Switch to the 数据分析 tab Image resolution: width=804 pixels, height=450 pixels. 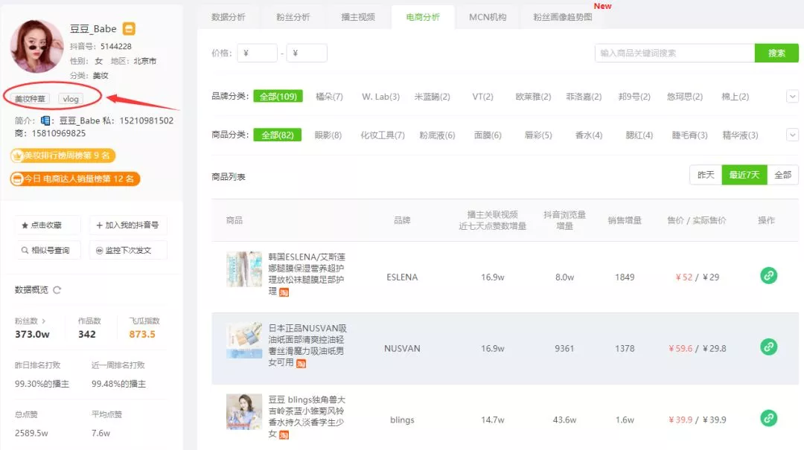tap(229, 17)
